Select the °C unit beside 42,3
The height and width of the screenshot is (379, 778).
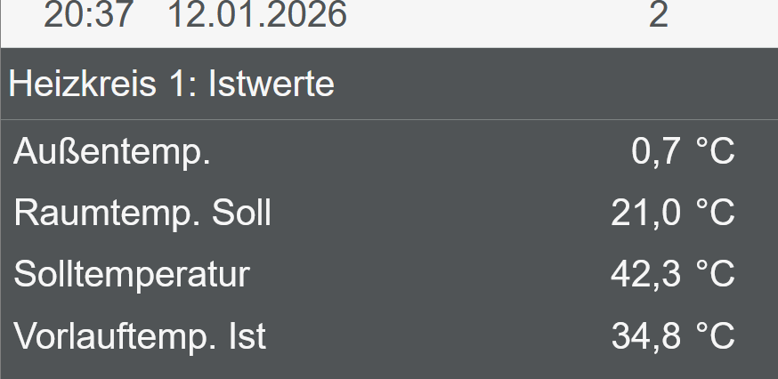[715, 275]
